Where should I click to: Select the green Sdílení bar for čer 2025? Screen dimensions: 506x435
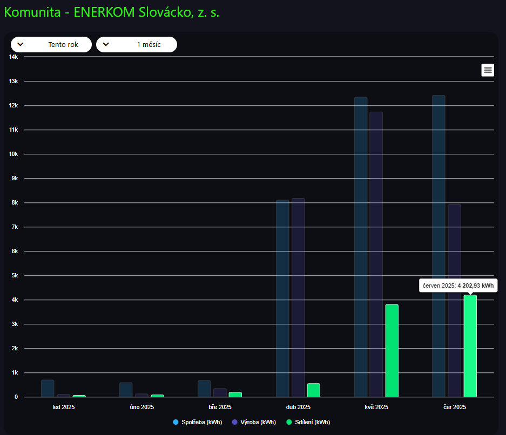470,346
